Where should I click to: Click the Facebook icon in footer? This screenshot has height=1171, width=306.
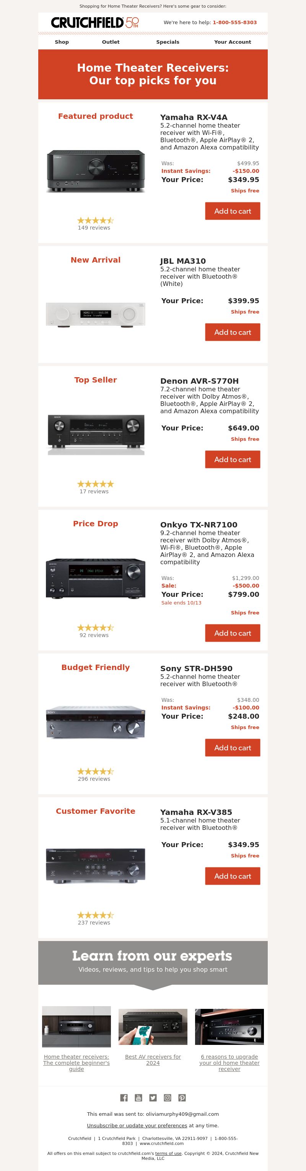pyautogui.click(x=124, y=1098)
